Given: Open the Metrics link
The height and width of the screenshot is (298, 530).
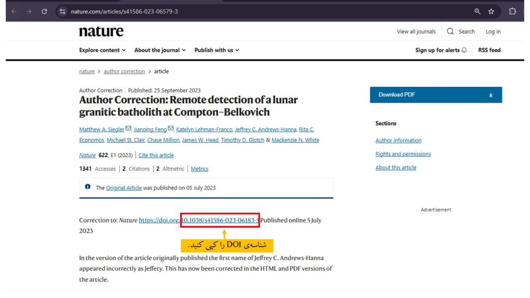Looking at the screenshot, I should tap(199, 169).
